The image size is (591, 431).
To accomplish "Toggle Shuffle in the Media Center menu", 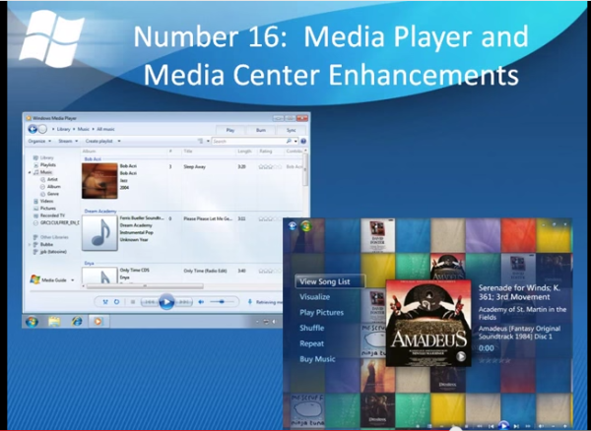I will tap(311, 328).
